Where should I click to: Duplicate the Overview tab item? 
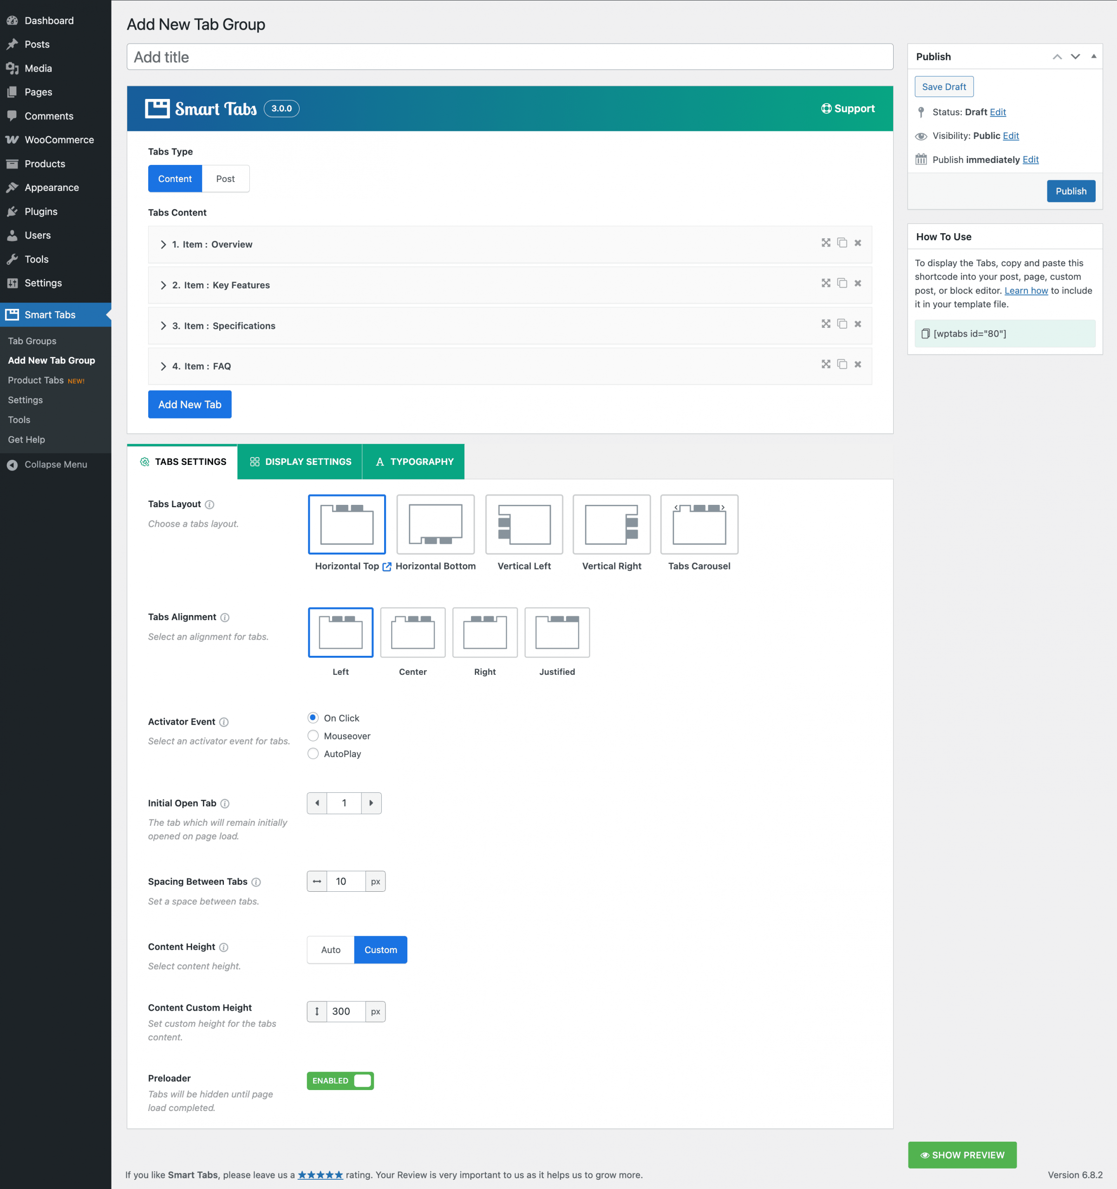click(842, 243)
